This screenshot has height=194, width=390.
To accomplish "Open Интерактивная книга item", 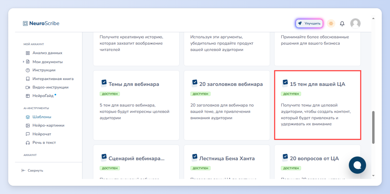I will tap(53, 79).
